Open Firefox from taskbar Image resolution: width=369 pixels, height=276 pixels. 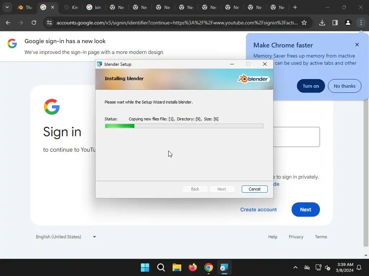tap(193, 267)
